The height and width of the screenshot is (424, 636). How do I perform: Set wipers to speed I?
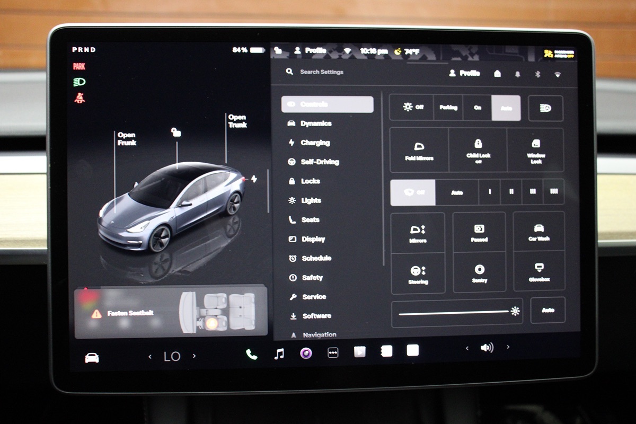(490, 192)
